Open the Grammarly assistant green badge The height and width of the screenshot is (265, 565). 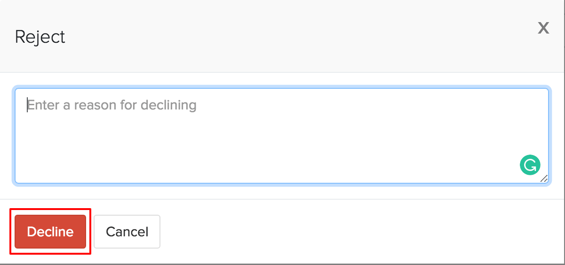click(x=530, y=165)
